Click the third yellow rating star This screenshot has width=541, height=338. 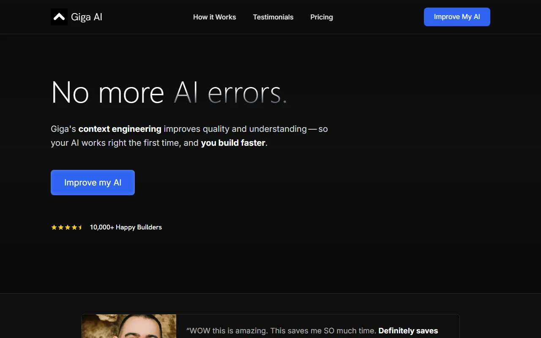pyautogui.click(x=68, y=227)
